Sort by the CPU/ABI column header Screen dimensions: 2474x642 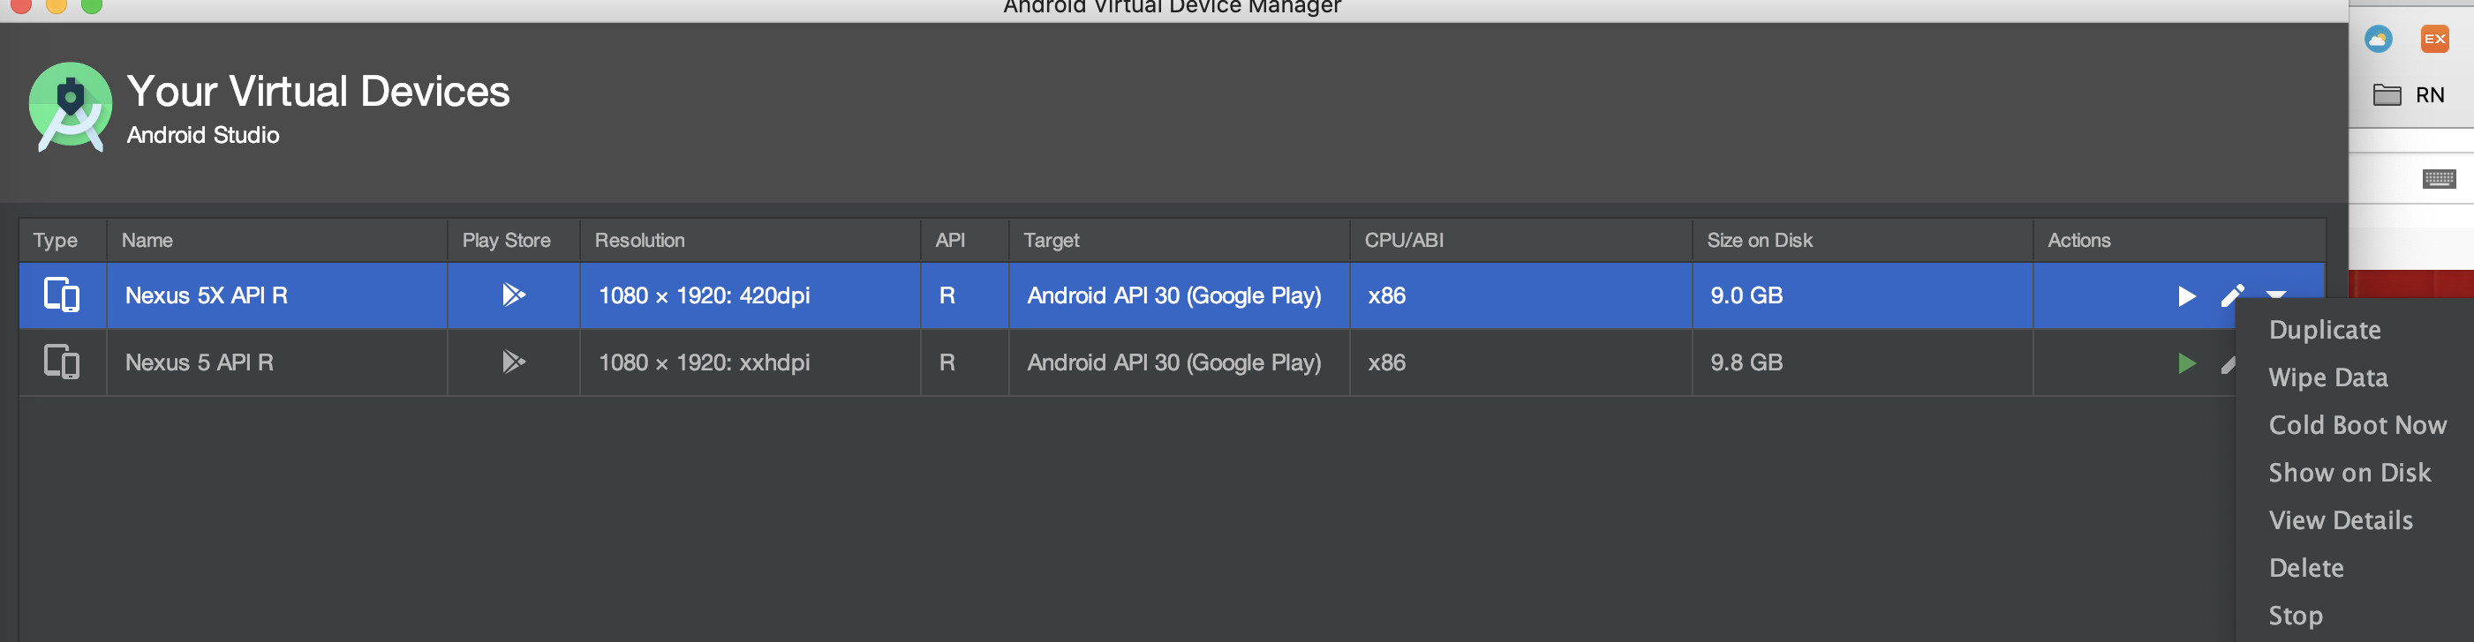1520,240
